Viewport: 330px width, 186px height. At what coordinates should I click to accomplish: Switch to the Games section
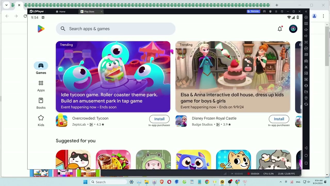coord(41,68)
